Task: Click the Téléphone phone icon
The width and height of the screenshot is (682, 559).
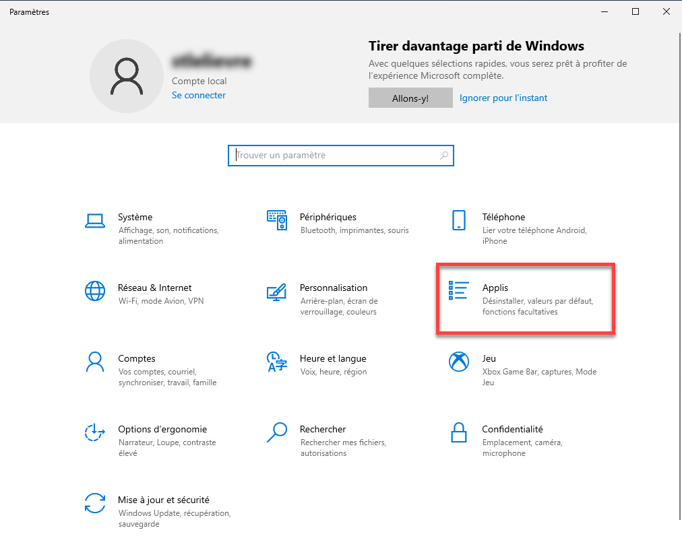Action: (459, 220)
